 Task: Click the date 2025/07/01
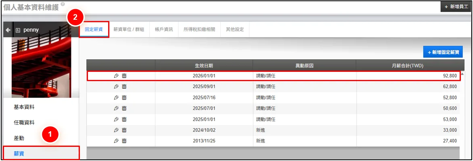point(204,108)
